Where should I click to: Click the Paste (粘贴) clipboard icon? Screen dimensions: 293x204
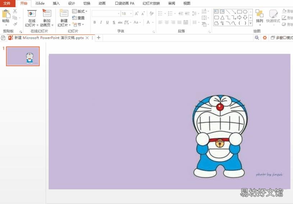point(6,14)
